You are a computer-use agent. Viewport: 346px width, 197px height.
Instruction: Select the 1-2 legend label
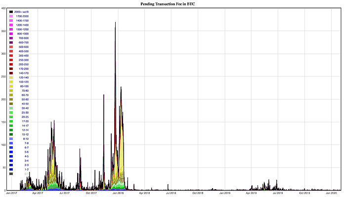tap(27, 169)
